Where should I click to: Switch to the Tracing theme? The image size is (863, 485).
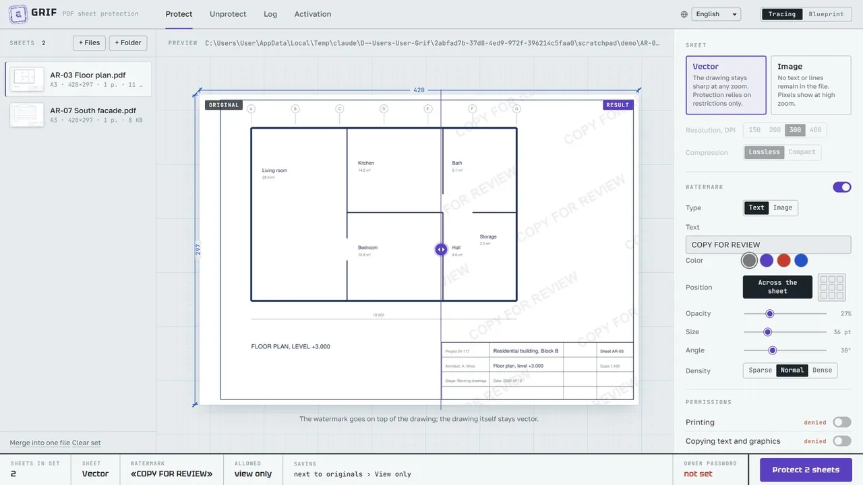782,14
